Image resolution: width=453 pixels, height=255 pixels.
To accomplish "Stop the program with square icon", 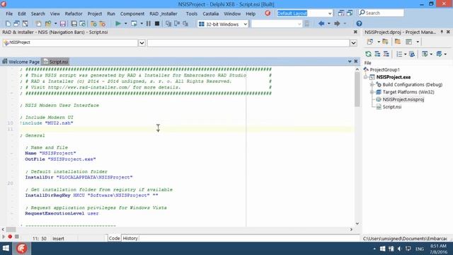I will click(x=157, y=23).
